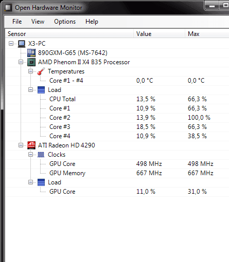Open the File menu

tap(17, 22)
